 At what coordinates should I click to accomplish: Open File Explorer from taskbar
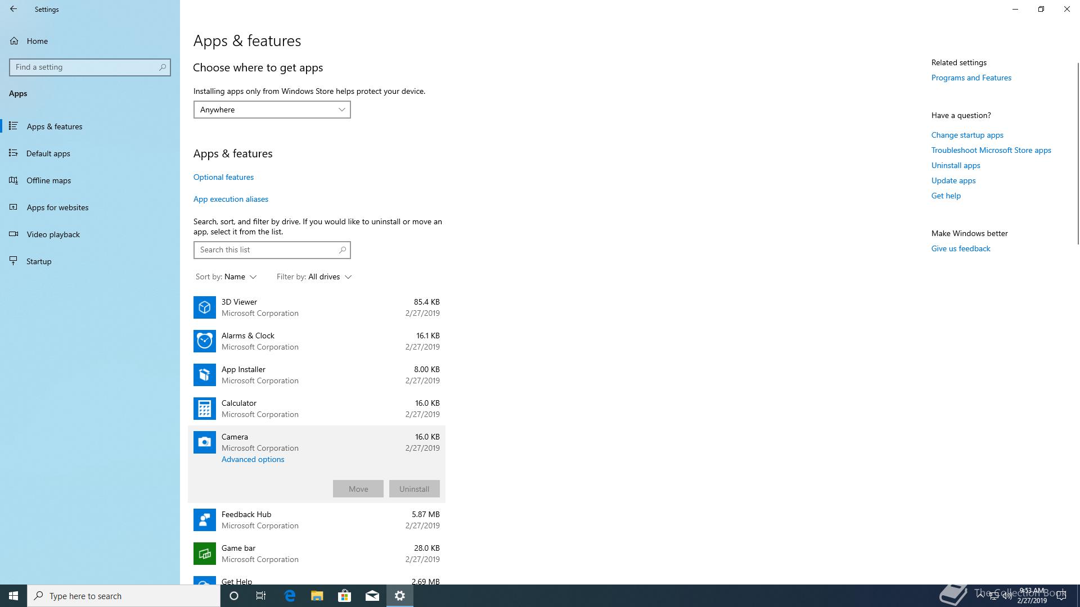click(x=317, y=596)
